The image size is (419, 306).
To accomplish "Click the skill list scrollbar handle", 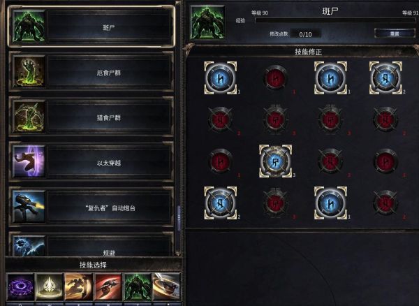I will point(179,217).
